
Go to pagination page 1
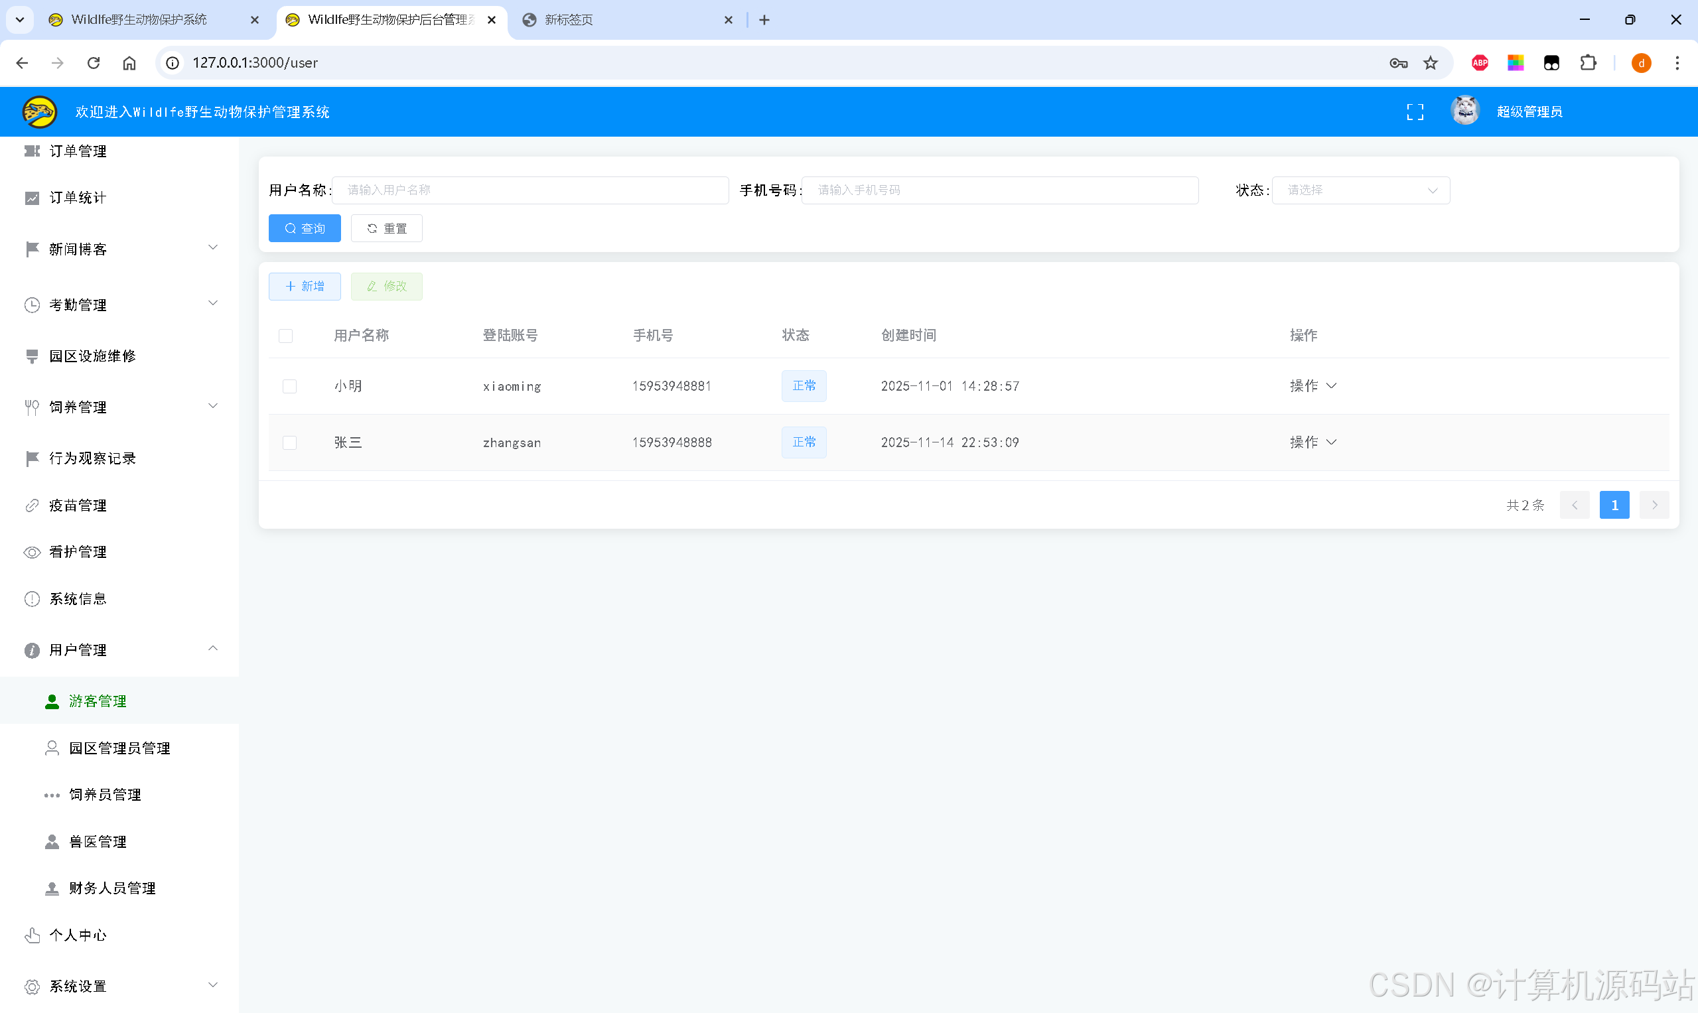1614,506
